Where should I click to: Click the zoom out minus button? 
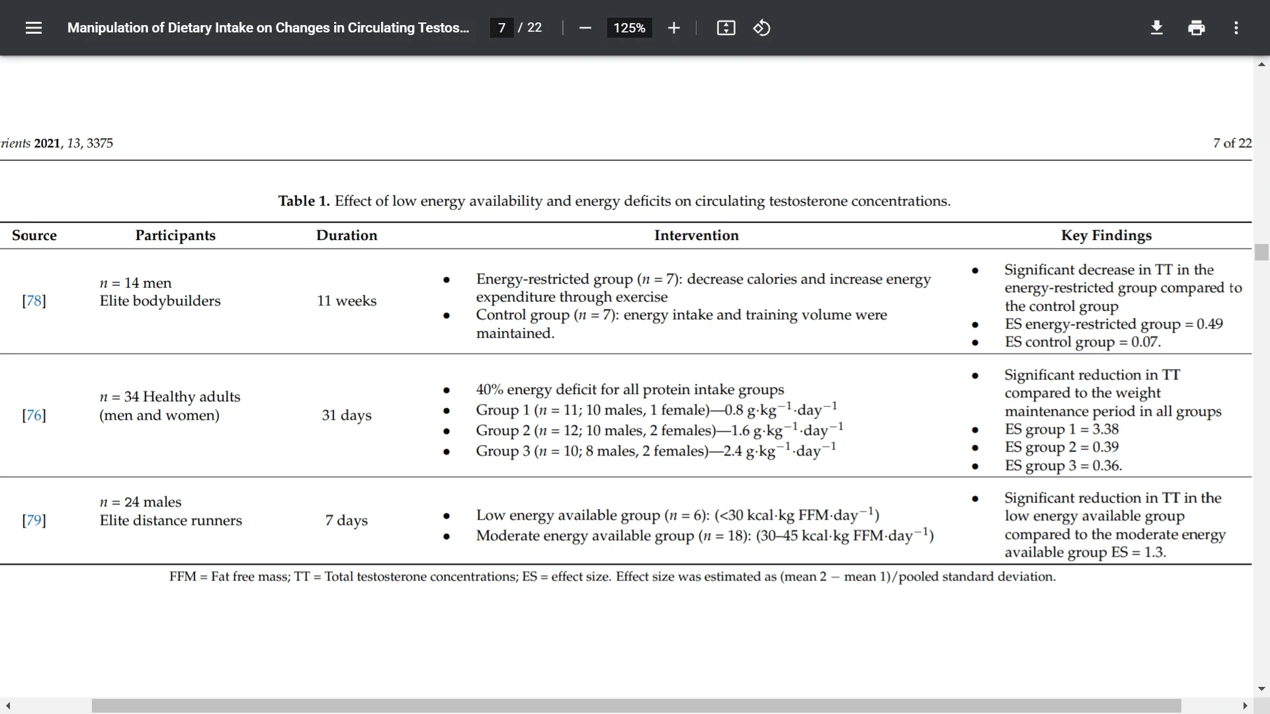tap(585, 28)
